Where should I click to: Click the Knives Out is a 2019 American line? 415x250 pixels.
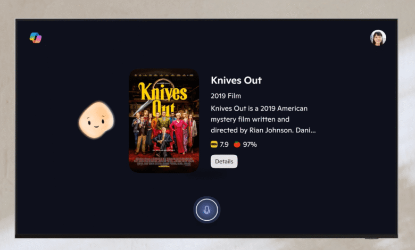(259, 109)
